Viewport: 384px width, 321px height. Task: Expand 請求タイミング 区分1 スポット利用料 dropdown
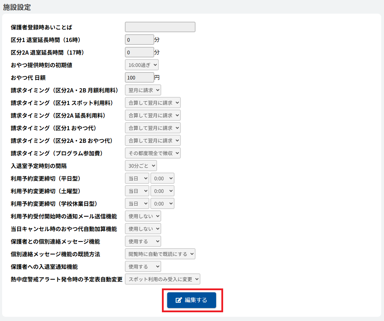152,103
